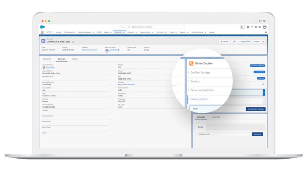Open the Home nav item
Viewport: 307px width, 171px height.
tap(59, 32)
